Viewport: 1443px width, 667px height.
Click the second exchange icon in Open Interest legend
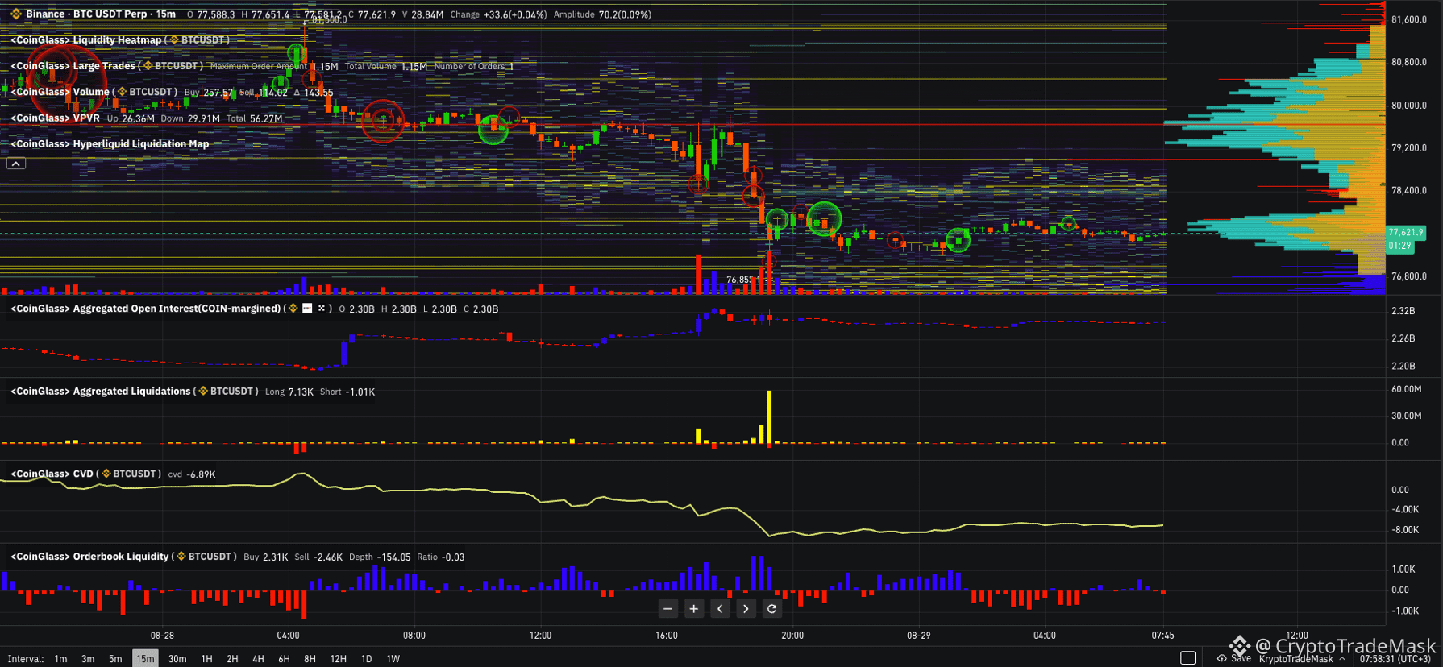(307, 309)
